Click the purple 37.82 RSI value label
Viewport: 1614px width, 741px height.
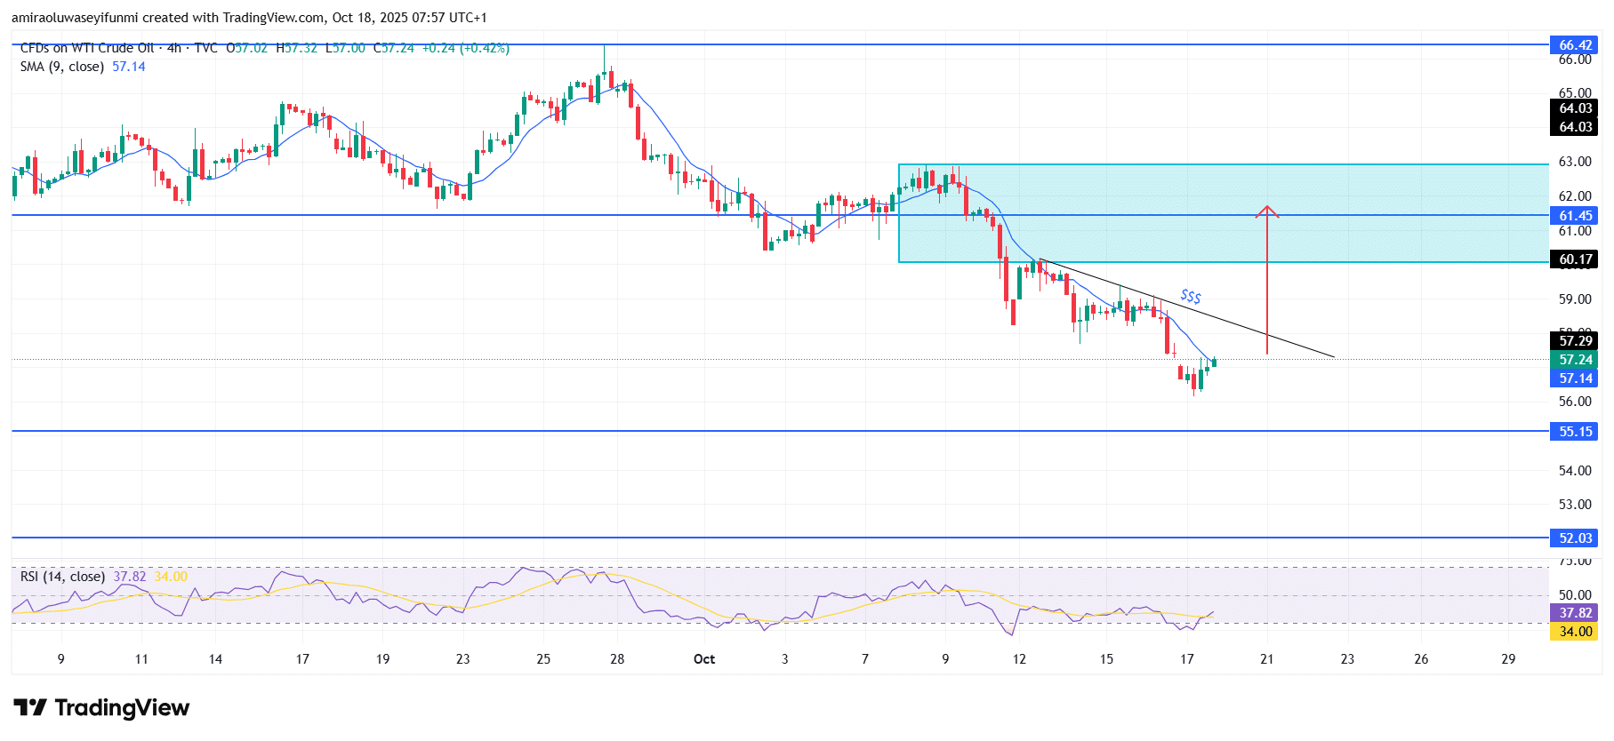click(1574, 613)
